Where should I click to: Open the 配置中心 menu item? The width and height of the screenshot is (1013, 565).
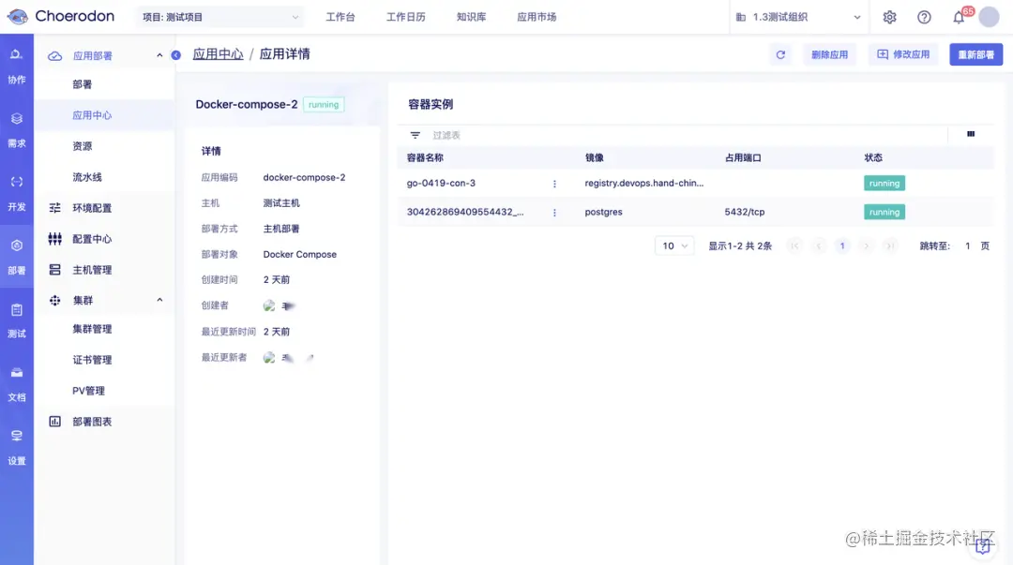[92, 239]
